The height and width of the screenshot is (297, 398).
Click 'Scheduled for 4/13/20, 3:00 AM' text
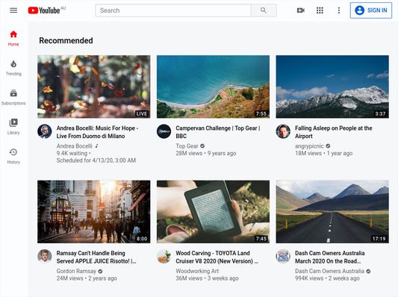point(96,160)
